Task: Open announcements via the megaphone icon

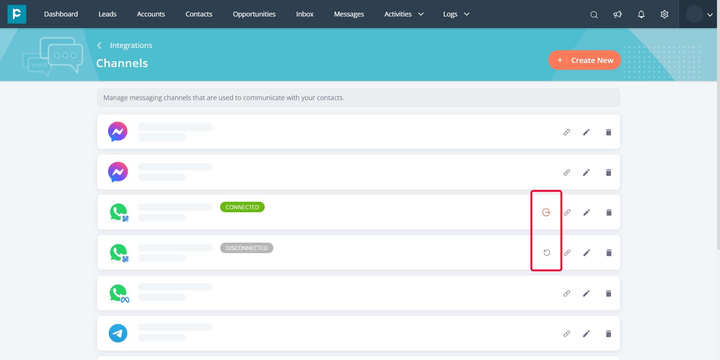Action: pyautogui.click(x=617, y=14)
